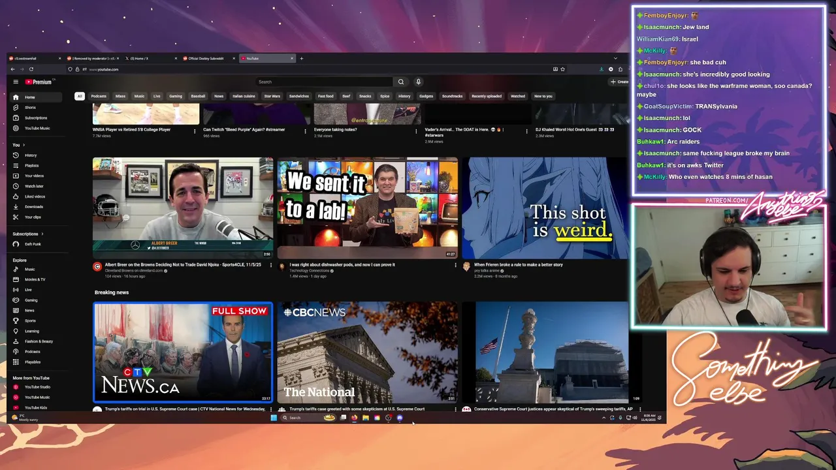This screenshot has width=836, height=470.
Task: Click the search magnifier button
Action: pos(401,82)
